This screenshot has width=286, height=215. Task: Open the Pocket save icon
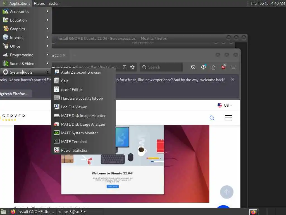point(193,67)
